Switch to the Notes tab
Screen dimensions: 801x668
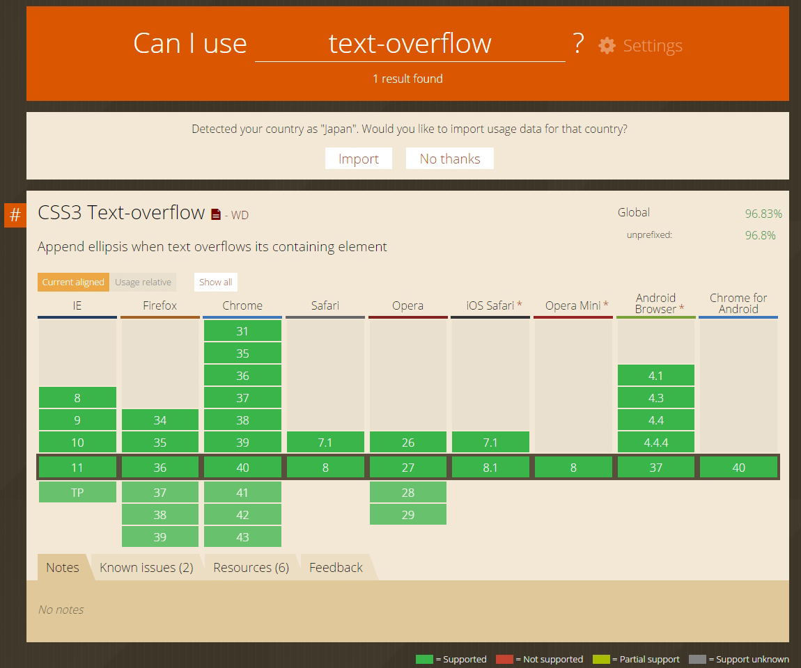click(x=61, y=567)
